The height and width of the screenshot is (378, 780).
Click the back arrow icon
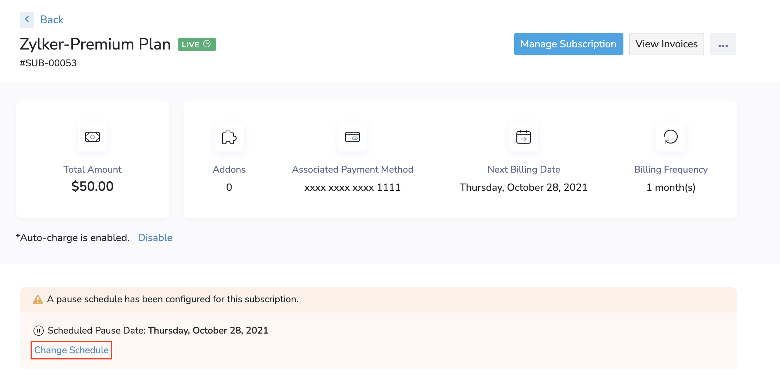pos(27,19)
